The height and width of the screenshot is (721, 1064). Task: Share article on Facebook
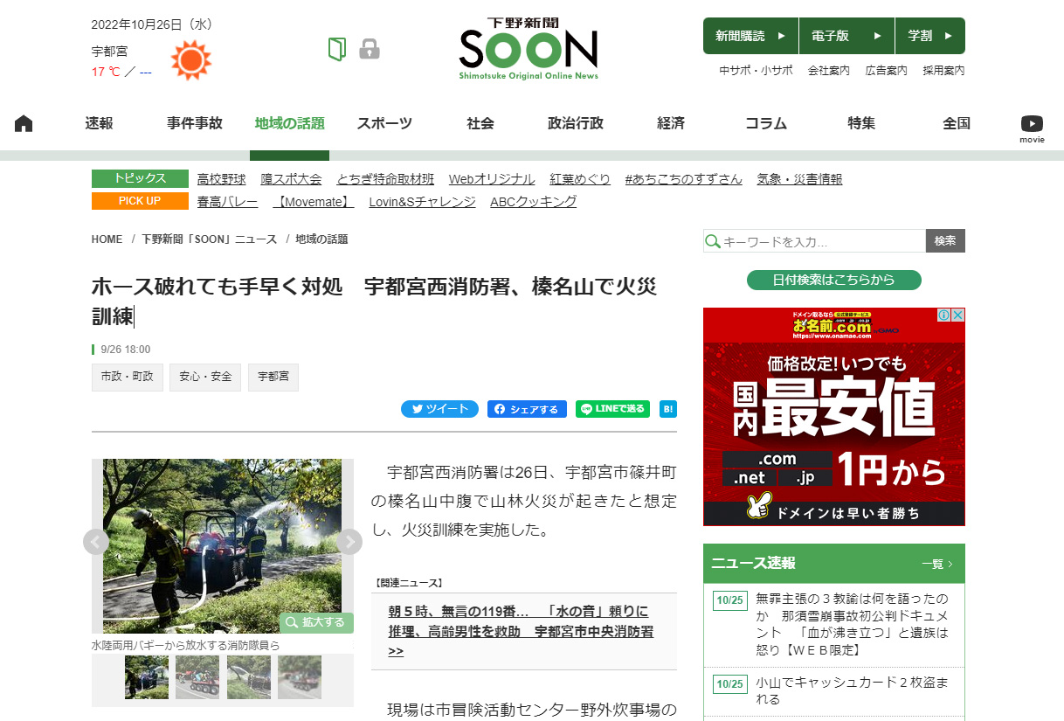click(x=527, y=409)
